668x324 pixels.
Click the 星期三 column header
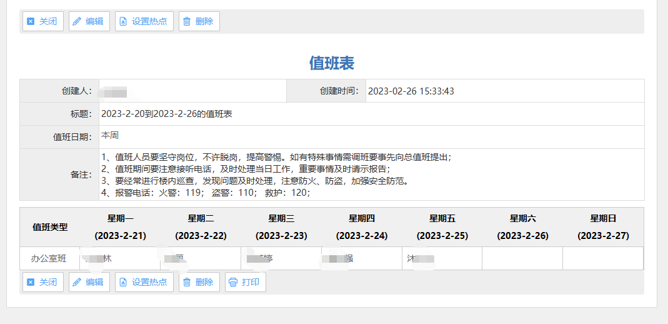[x=281, y=219]
